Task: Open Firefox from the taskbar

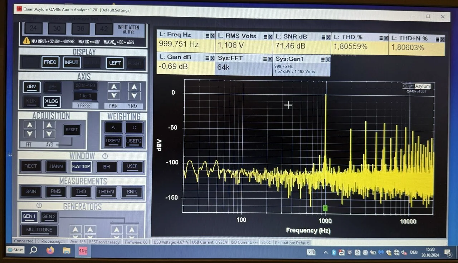Action: [50, 251]
